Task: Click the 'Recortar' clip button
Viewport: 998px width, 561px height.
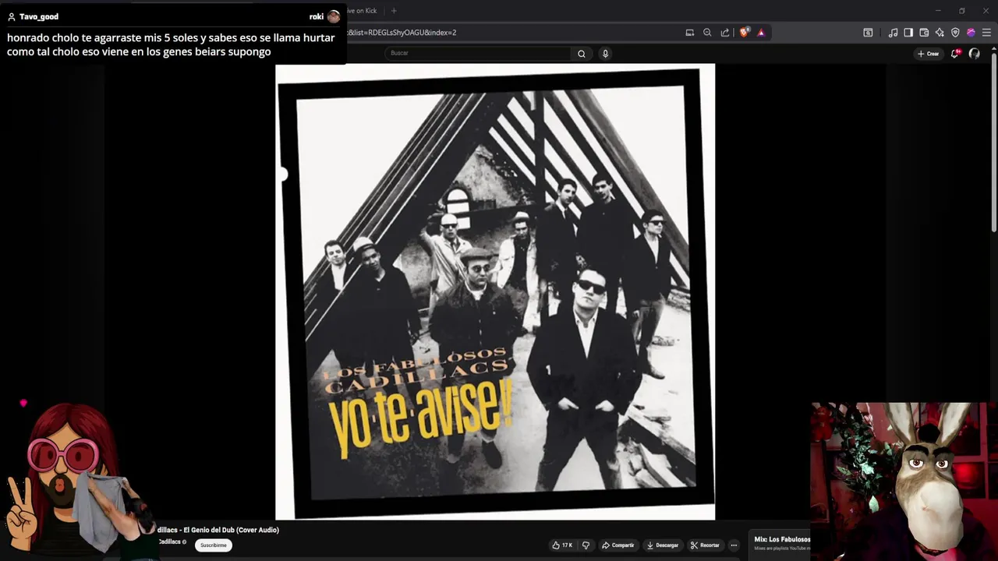Action: click(x=705, y=545)
